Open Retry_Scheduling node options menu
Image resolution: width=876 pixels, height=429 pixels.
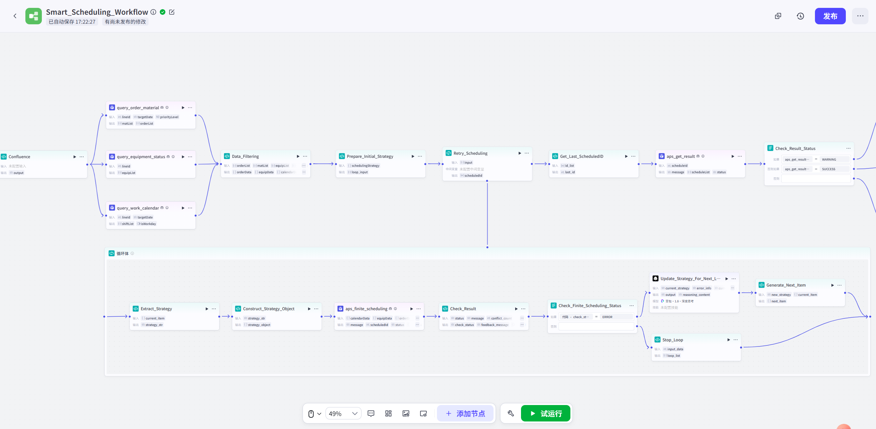point(527,153)
